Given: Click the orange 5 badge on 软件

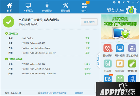Looking at the screenshot, I should click(x=88, y=2).
